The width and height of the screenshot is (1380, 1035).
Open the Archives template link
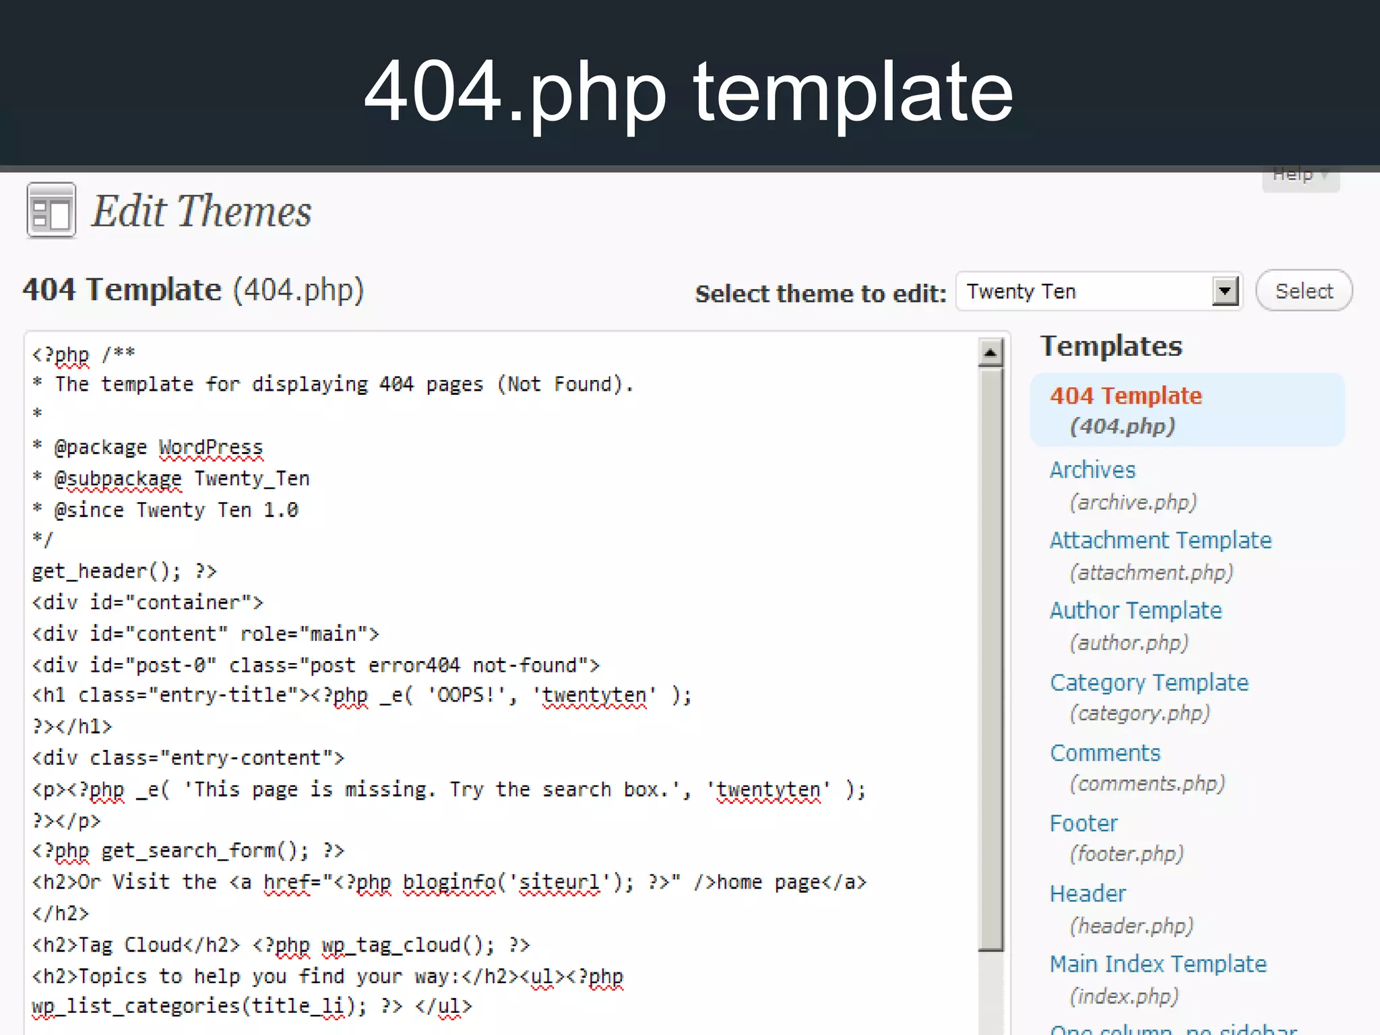[1092, 470]
